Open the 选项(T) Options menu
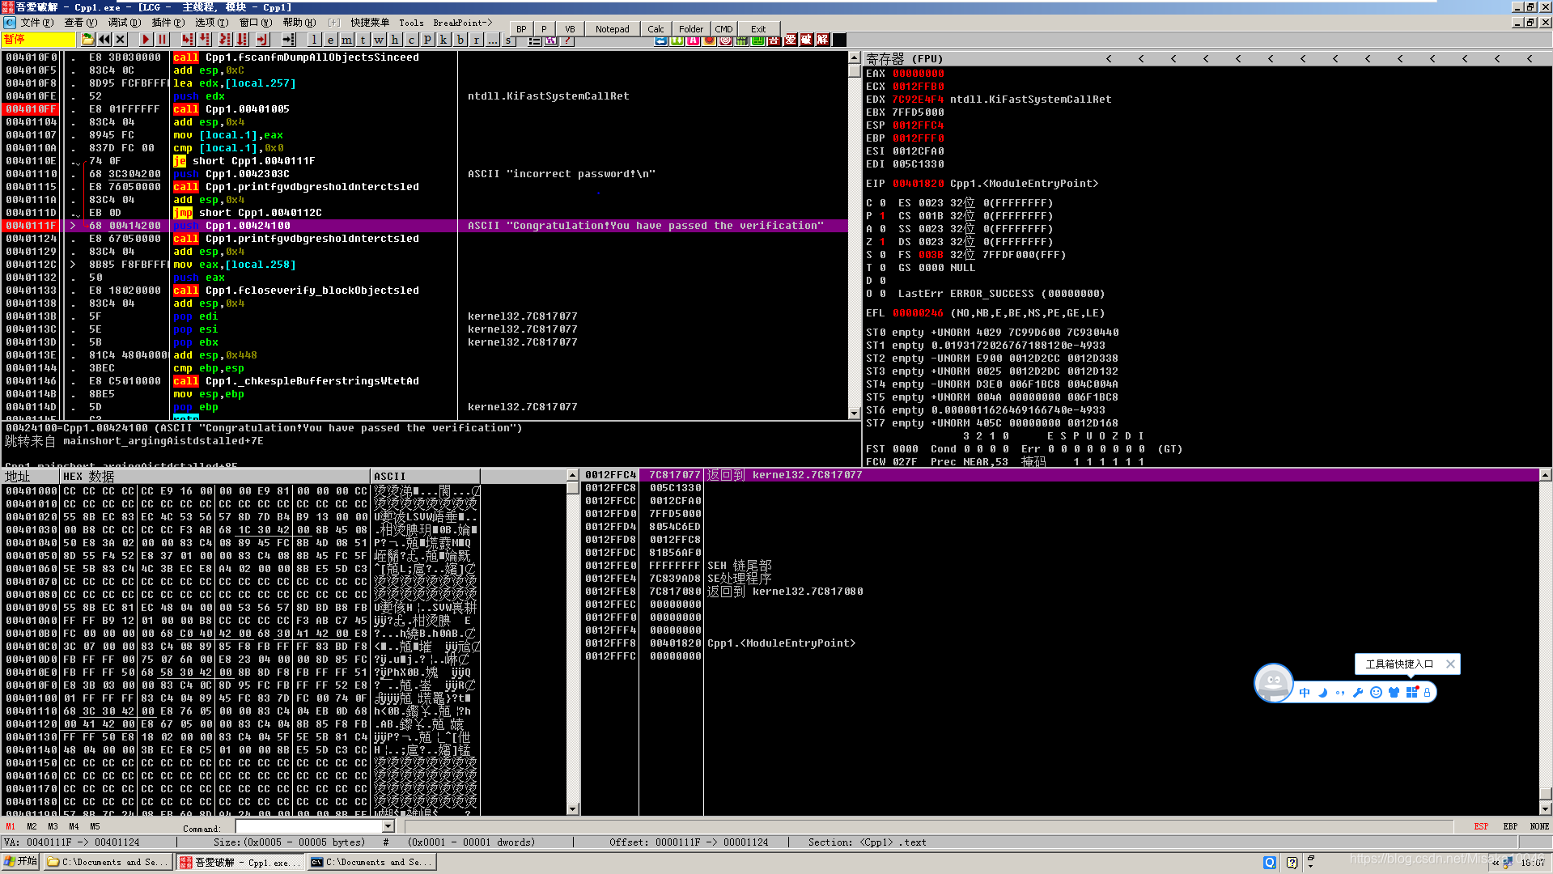The height and width of the screenshot is (874, 1553). point(211,23)
